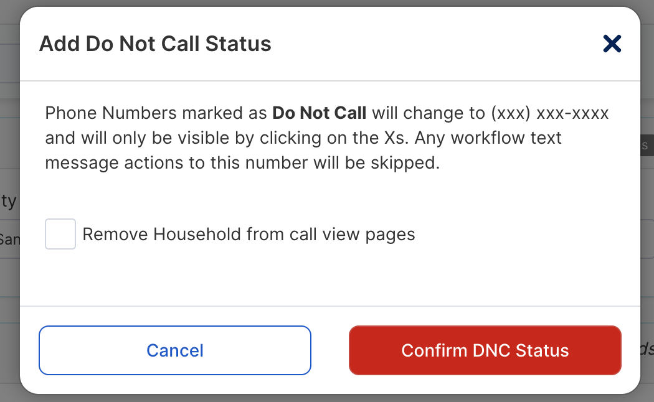Click the word 'Status' in the dialog title
Image resolution: width=654 pixels, height=402 pixels.
pyautogui.click(x=238, y=44)
